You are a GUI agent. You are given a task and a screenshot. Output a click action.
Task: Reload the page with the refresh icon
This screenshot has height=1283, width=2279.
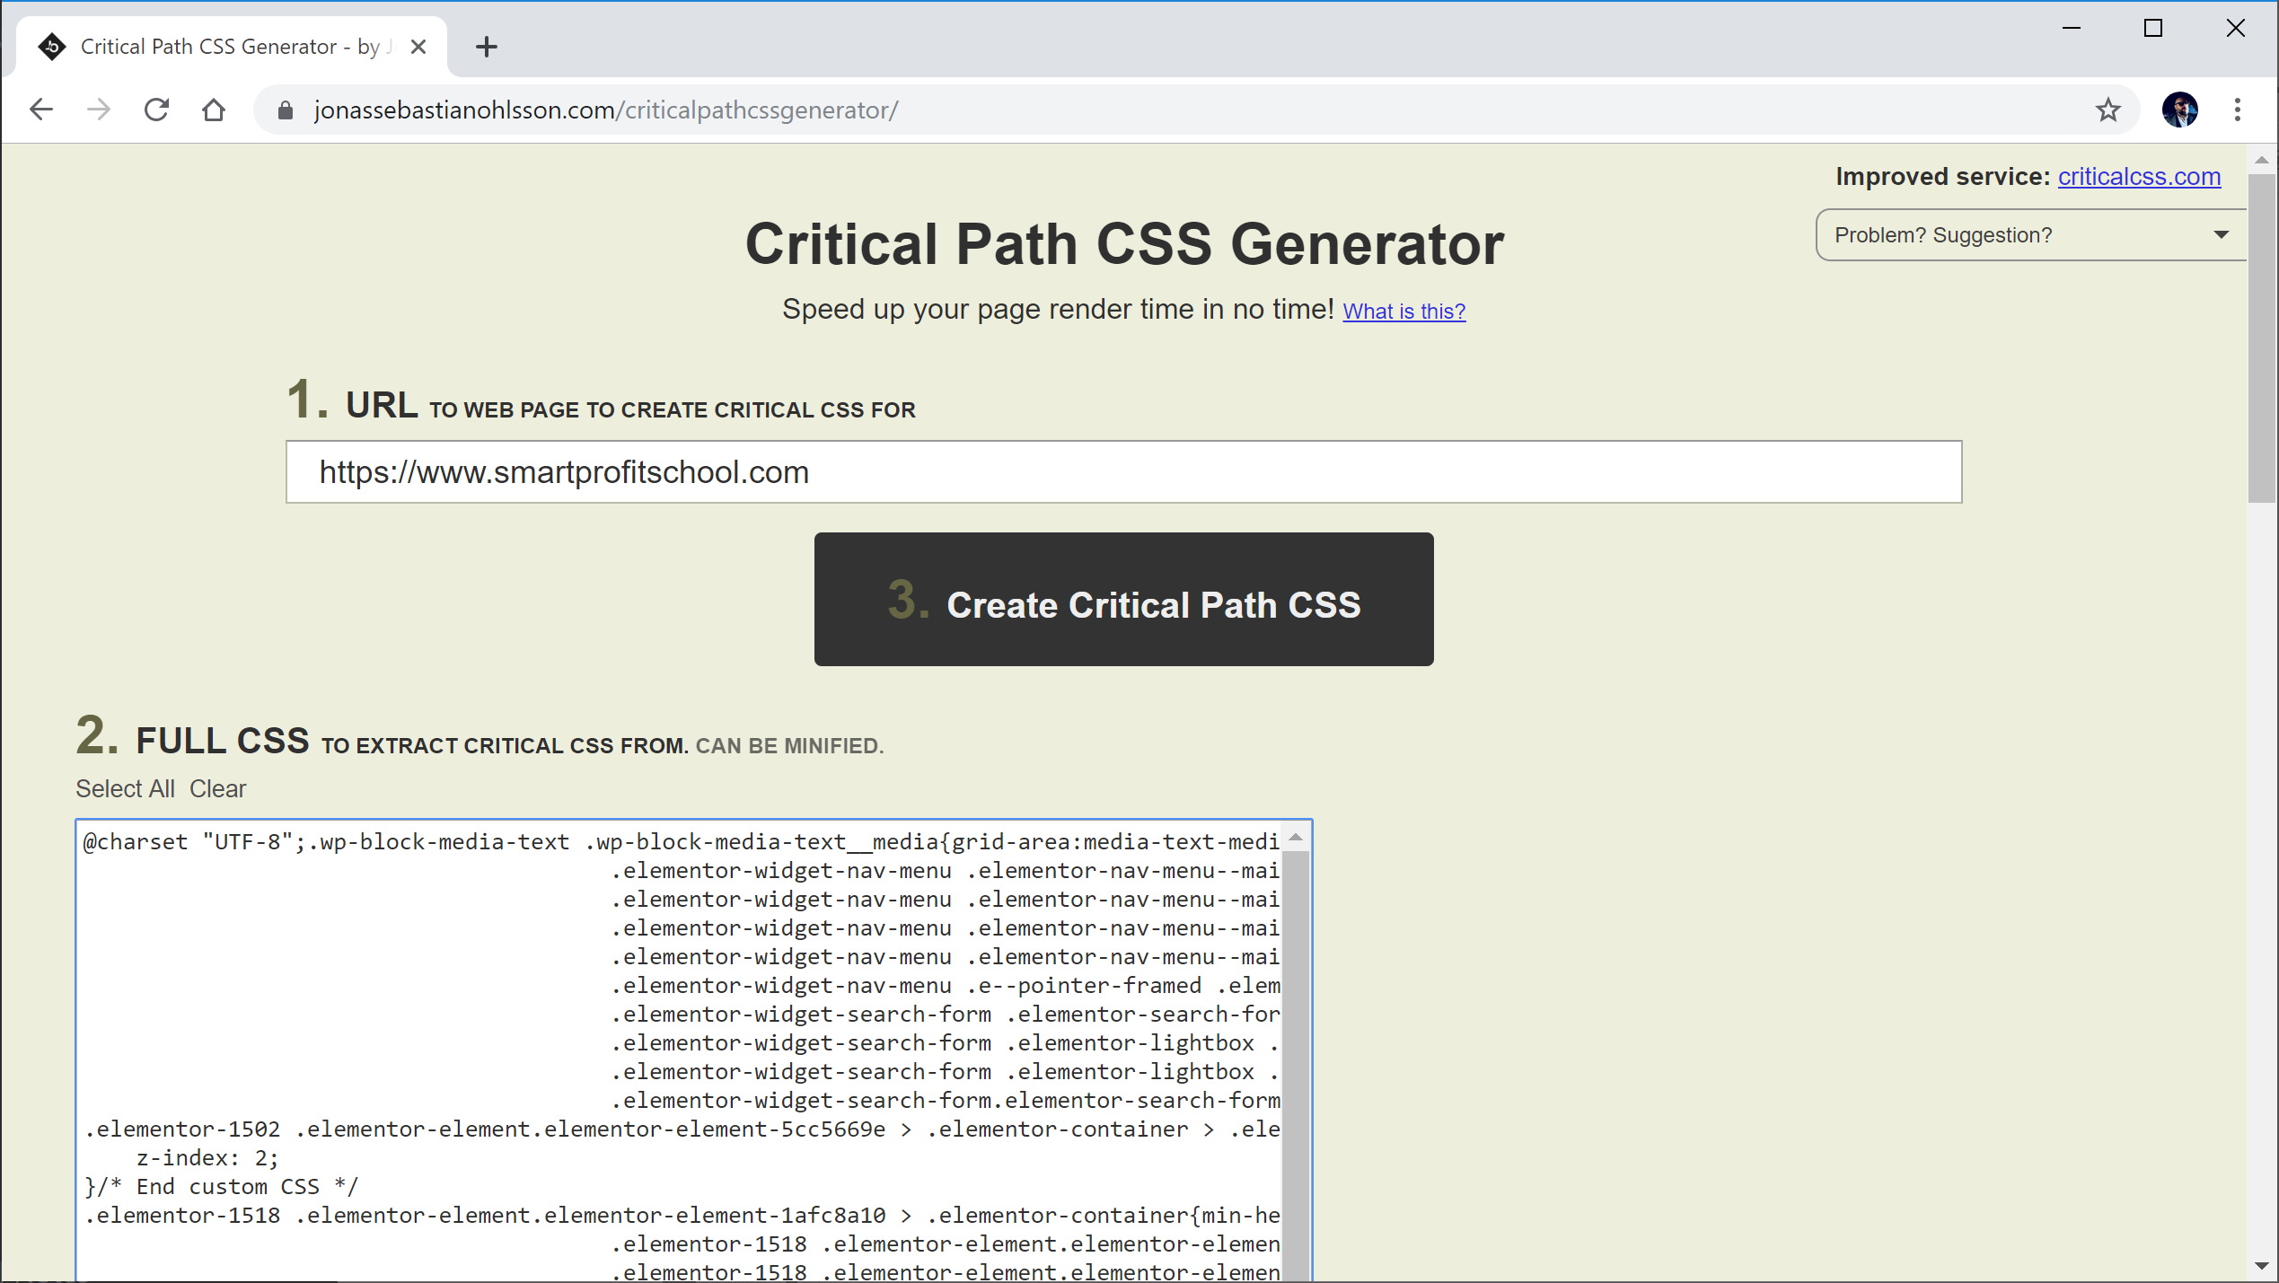(156, 110)
